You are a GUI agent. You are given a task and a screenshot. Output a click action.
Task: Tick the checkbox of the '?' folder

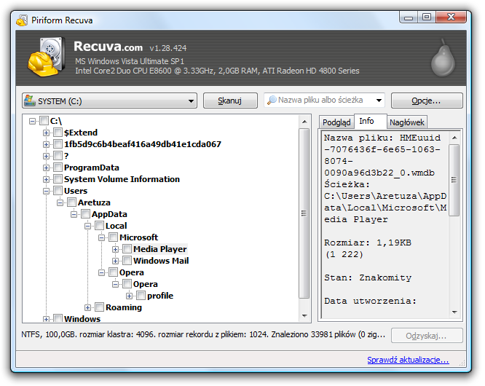58,156
